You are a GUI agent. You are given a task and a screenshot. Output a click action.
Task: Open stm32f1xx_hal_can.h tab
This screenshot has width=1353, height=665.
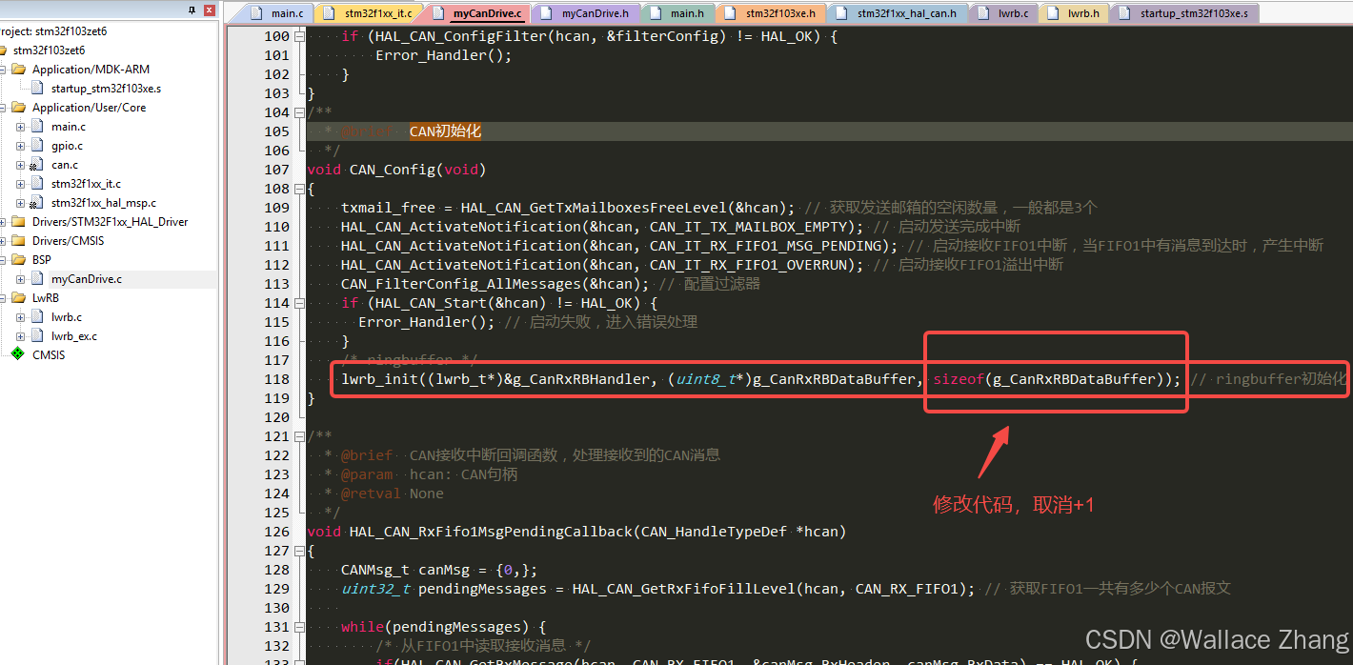pyautogui.click(x=898, y=13)
